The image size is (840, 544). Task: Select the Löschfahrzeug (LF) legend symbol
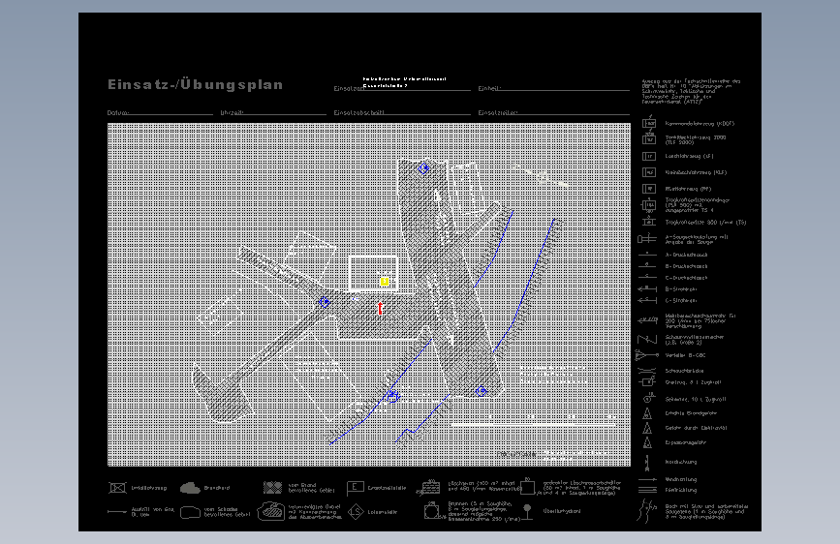click(649, 157)
